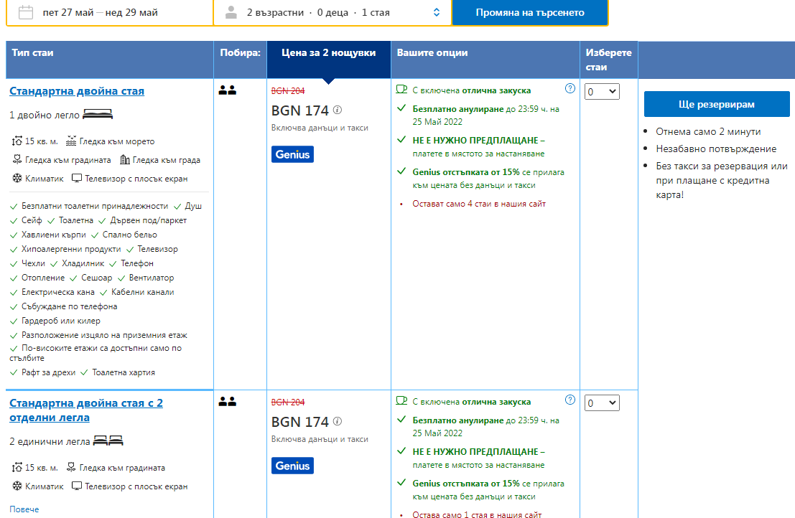The height and width of the screenshot is (518, 795).
Task: Click help question mark in second room options
Action: 570,400
